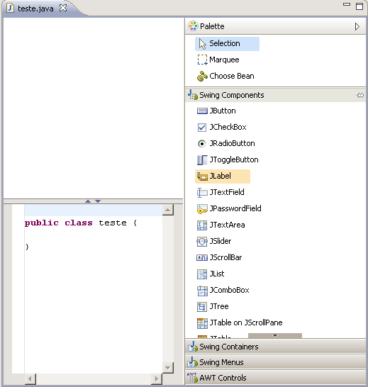The width and height of the screenshot is (368, 387).
Task: Minimize the editor area
Action: (347, 4)
